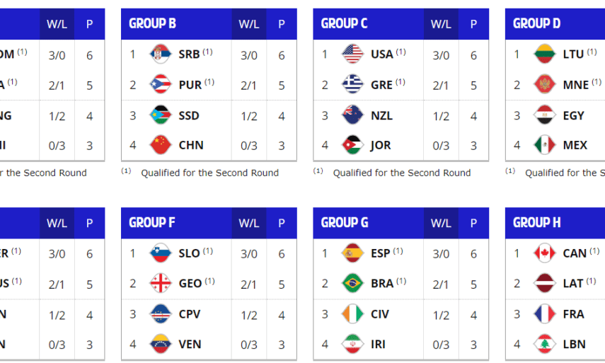Screen dimensions: 605x363
Task: Click the Puerto Rico flag icon
Action: (161, 85)
